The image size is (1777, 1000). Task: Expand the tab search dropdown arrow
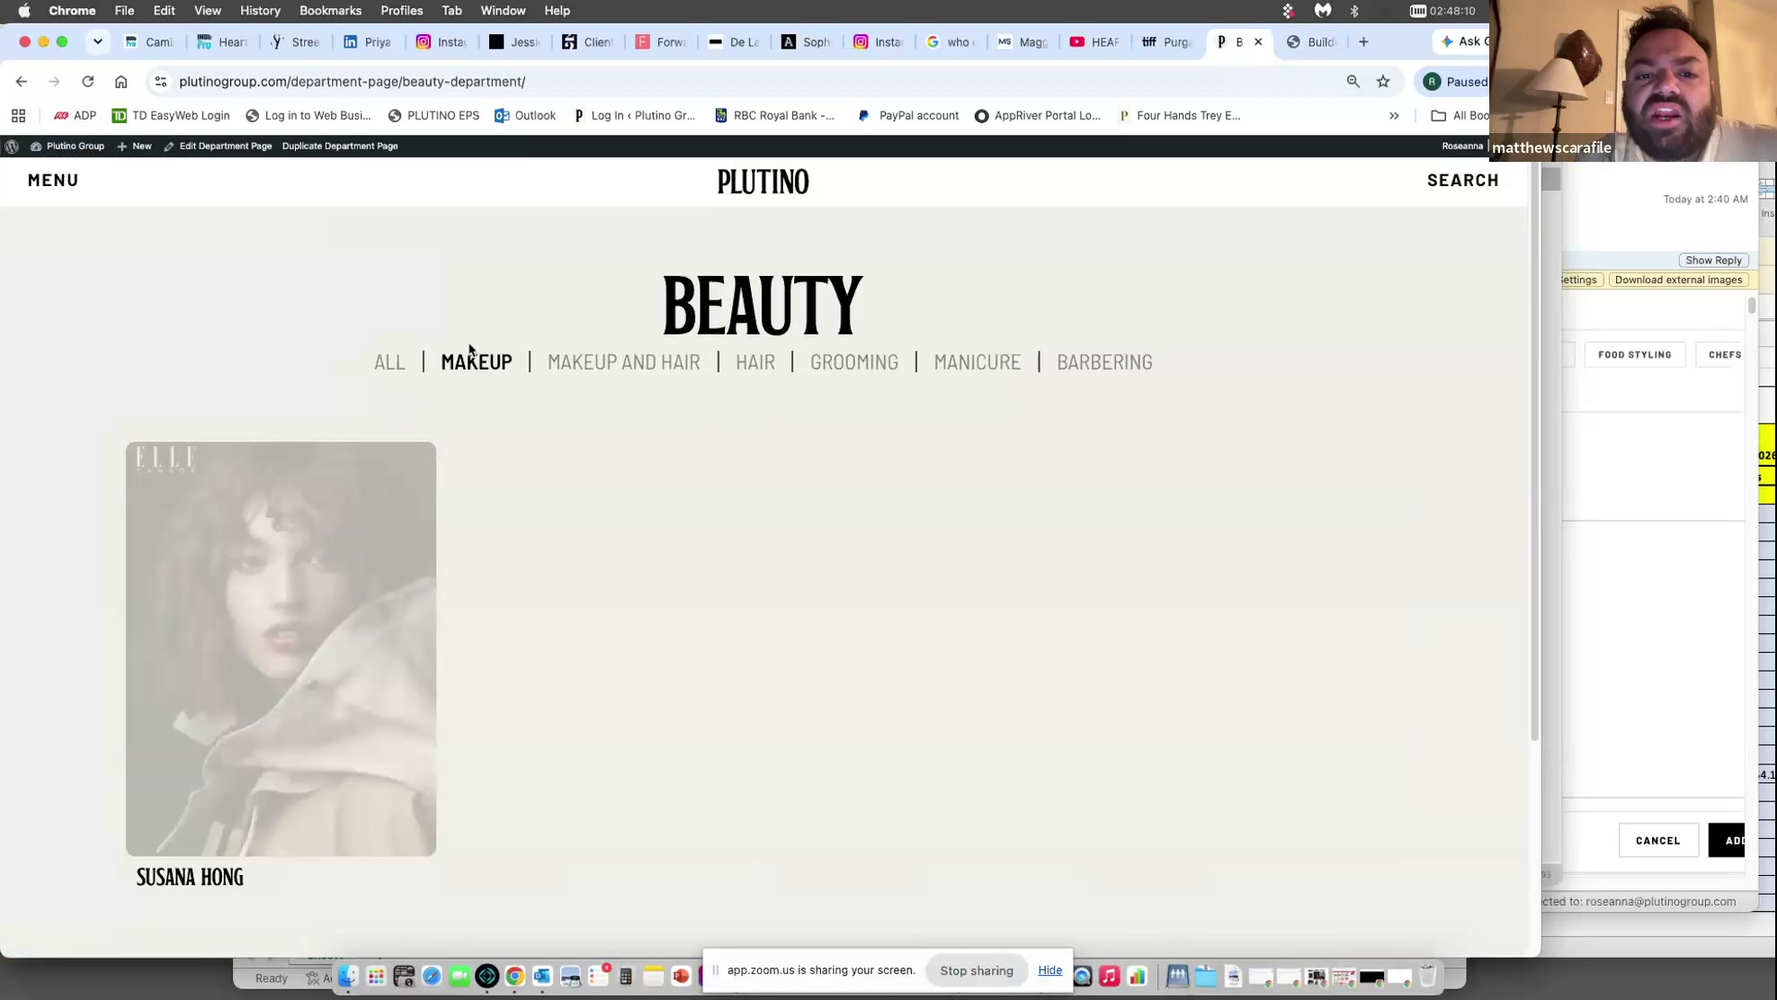click(98, 42)
